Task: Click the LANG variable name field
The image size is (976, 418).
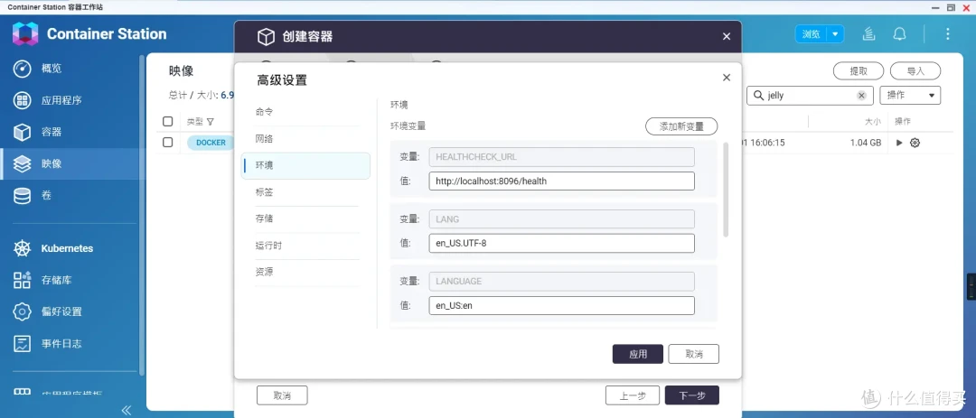Action: (561, 219)
